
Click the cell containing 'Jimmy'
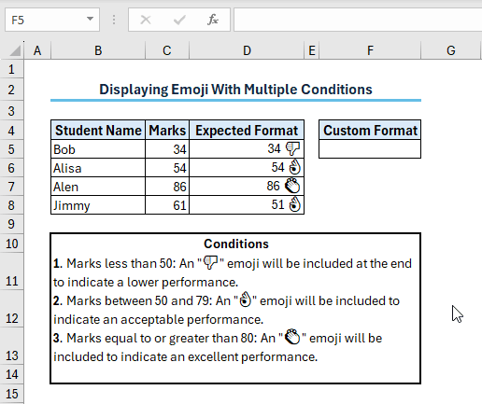pos(98,205)
